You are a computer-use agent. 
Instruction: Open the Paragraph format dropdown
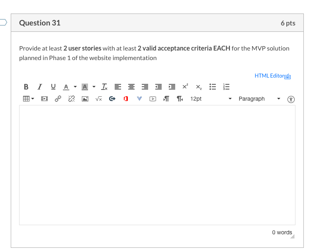[259, 99]
